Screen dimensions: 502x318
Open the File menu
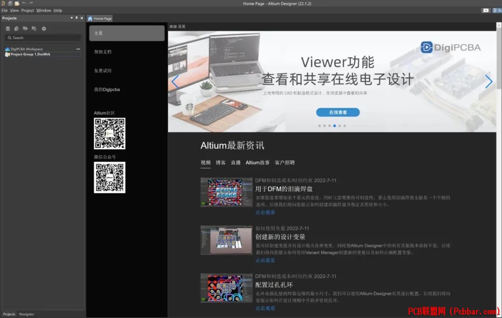click(5, 10)
